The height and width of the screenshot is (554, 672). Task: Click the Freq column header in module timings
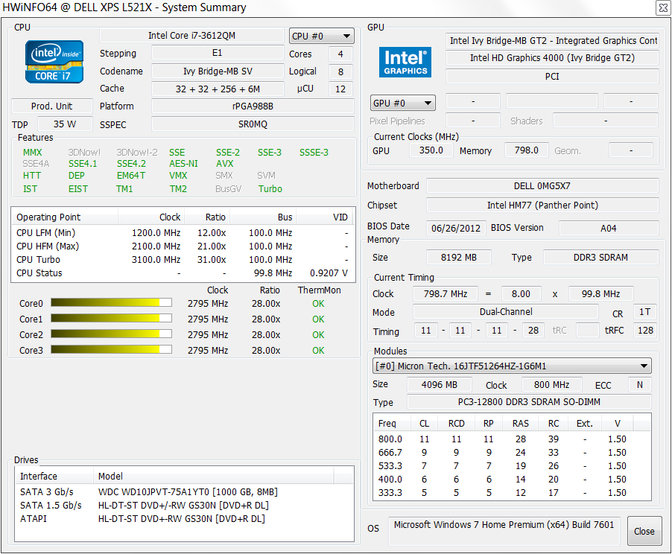[392, 424]
